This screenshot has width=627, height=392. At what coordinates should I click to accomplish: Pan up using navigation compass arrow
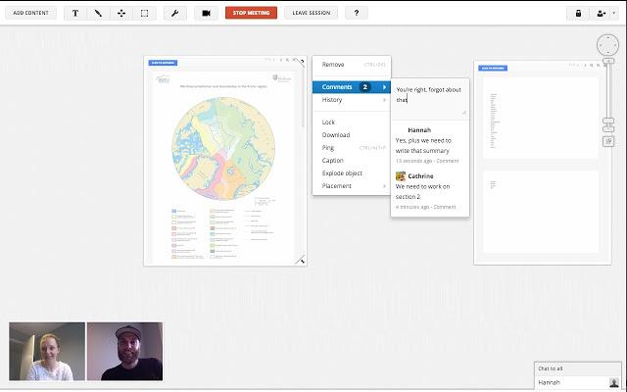coord(607,37)
